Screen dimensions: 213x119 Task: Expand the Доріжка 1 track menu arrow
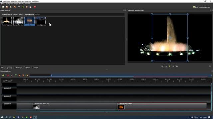3,104
